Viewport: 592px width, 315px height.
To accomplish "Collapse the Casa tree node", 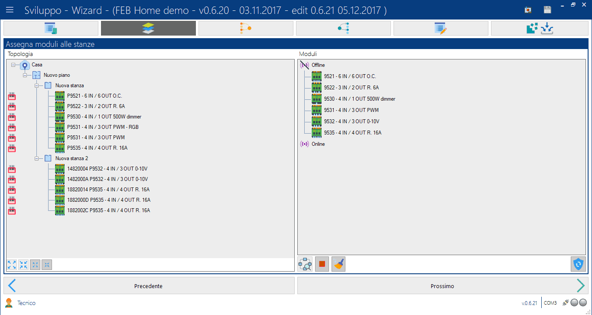I will [13, 65].
